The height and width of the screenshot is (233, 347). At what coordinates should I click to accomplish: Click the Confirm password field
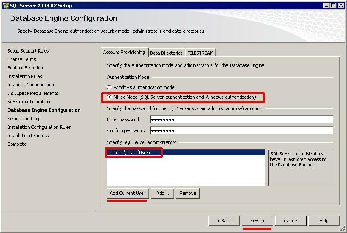point(242,130)
